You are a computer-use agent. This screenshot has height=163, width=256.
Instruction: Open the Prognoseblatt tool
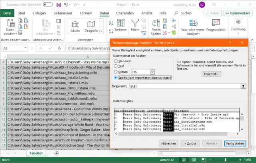point(216,26)
